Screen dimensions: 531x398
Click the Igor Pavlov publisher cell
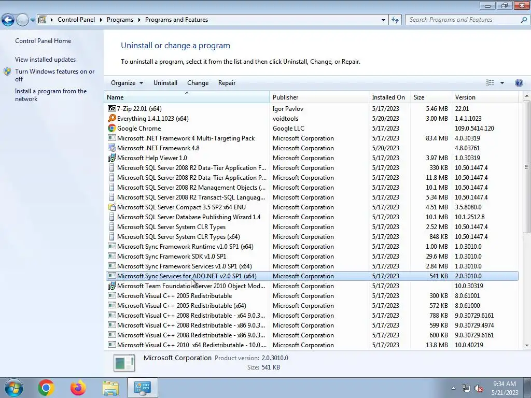(288, 109)
